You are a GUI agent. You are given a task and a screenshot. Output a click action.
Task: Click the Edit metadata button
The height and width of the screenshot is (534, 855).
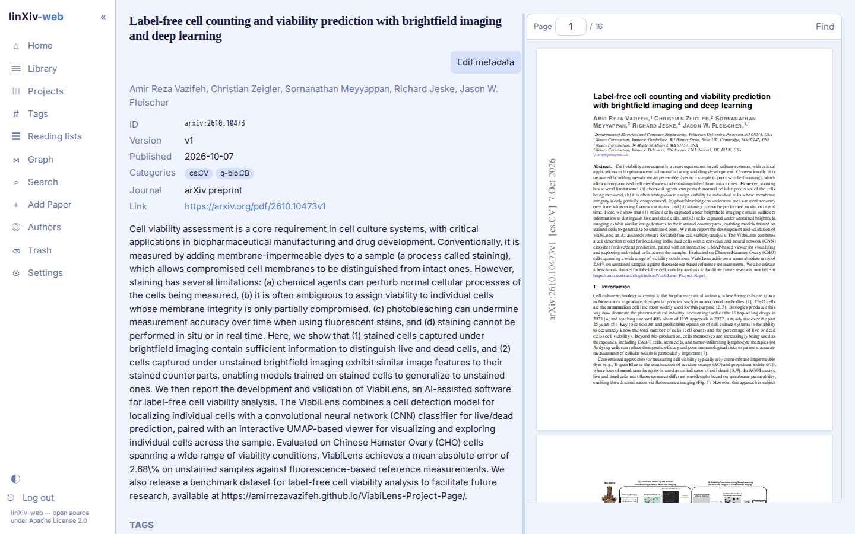(x=486, y=62)
